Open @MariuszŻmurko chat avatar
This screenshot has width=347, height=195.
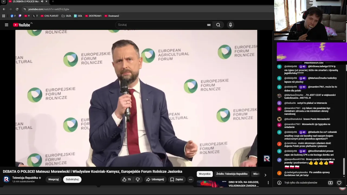[279, 96]
